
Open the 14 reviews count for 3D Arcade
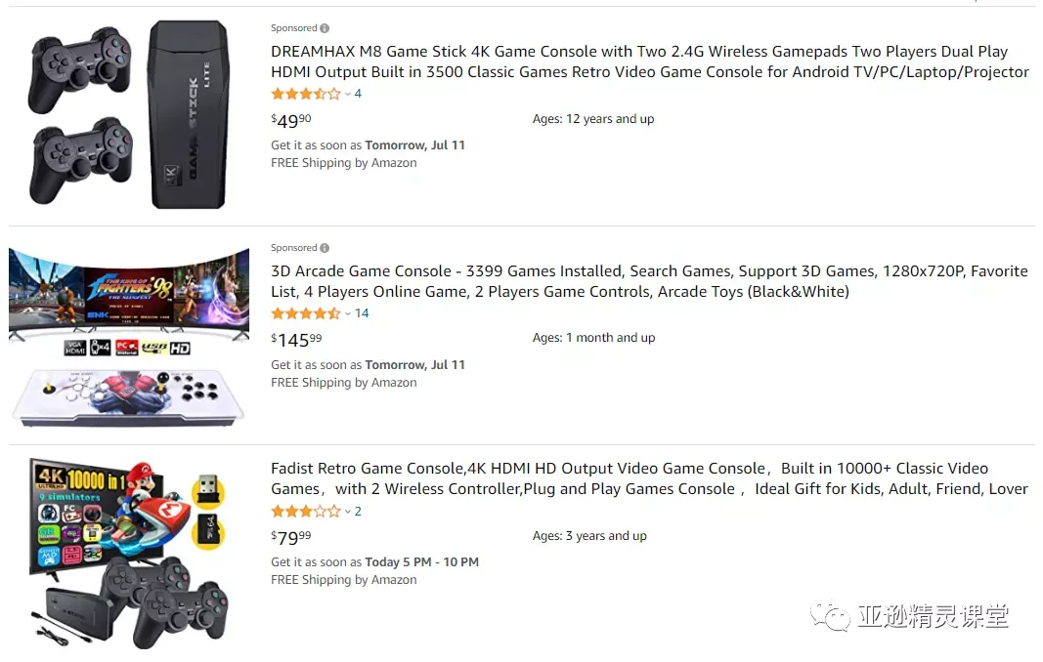pos(362,313)
